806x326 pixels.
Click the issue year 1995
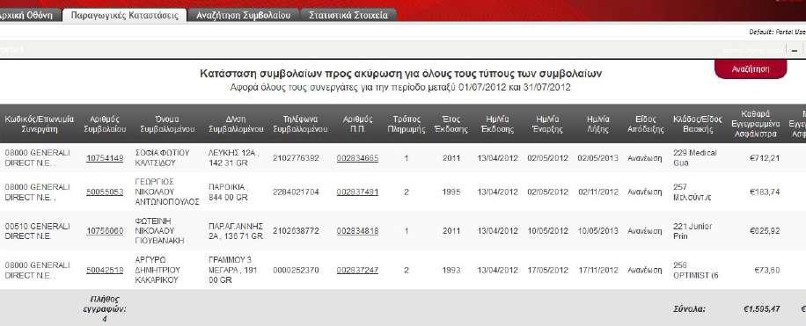[x=451, y=192]
